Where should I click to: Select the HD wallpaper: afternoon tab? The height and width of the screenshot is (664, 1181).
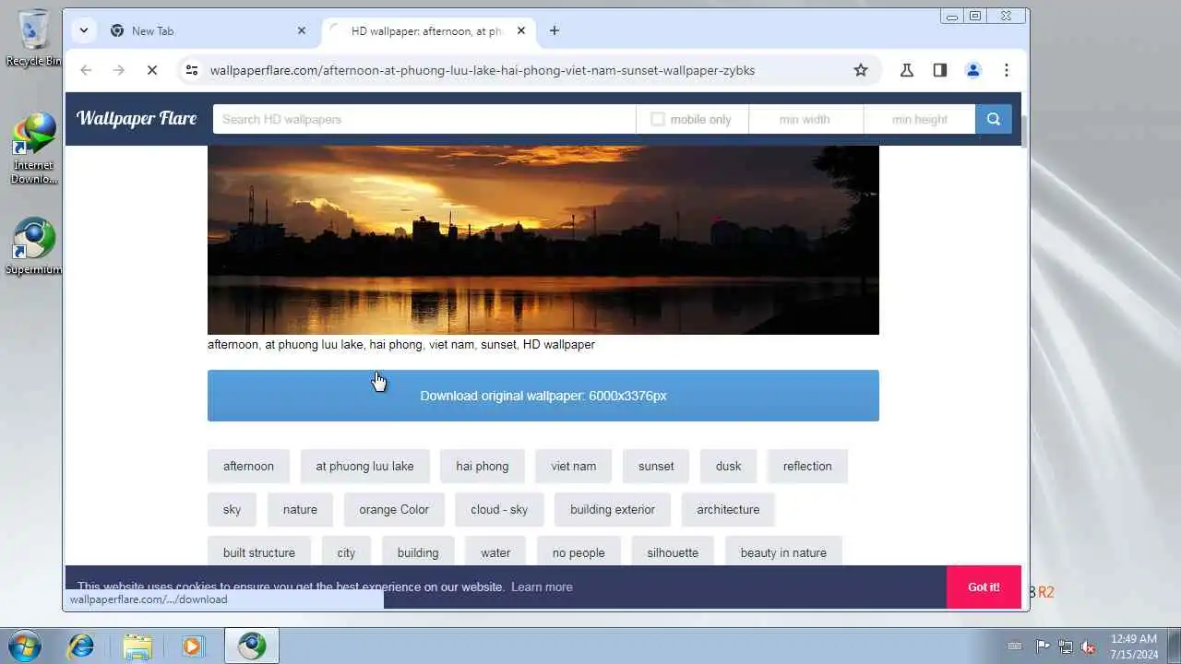(428, 30)
